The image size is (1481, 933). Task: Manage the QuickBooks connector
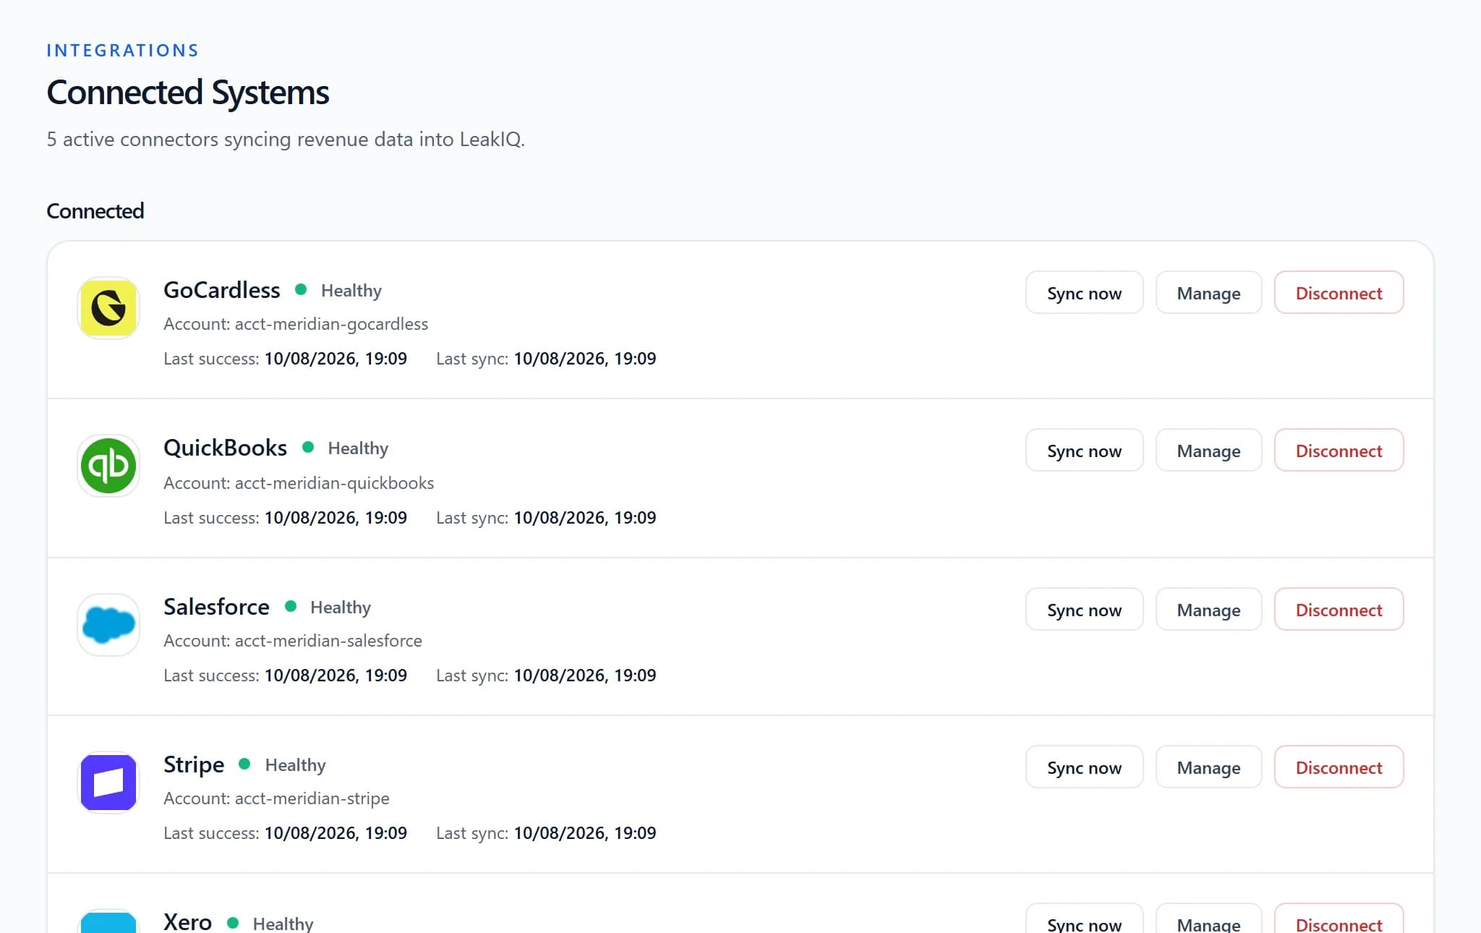[x=1209, y=451]
